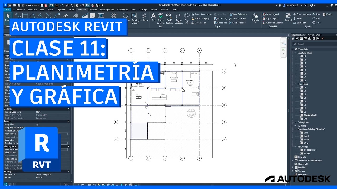Click the 1 : 100 view scale
Screen dimensions: 337x189
(81, 185)
